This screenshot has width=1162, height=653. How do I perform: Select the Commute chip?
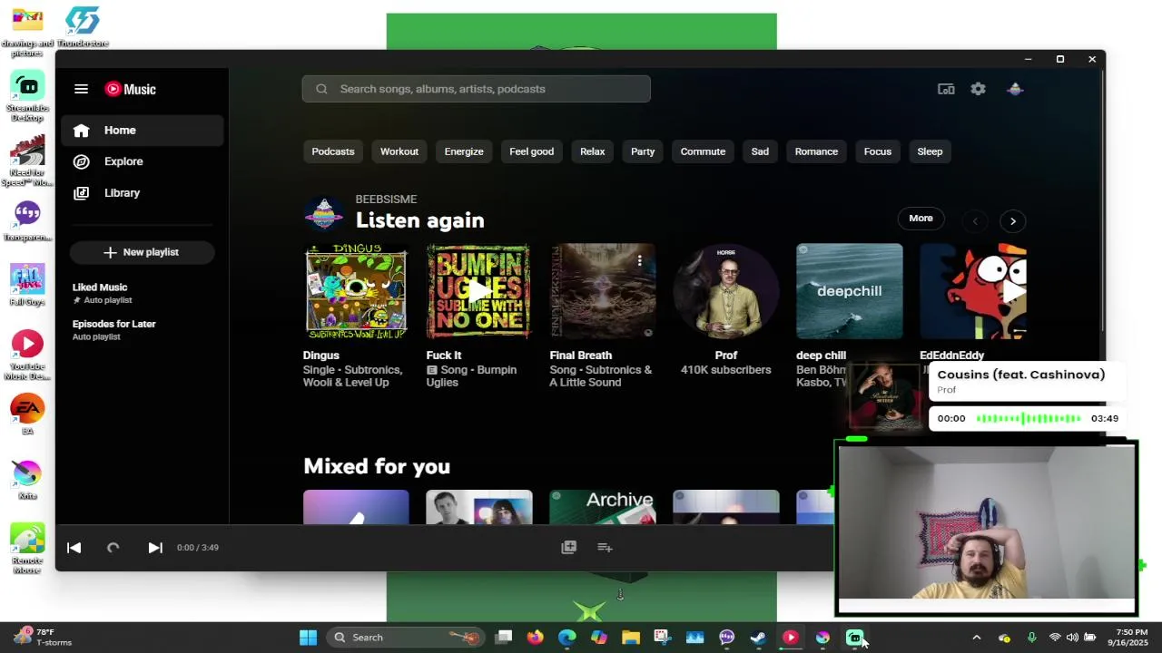tap(703, 151)
